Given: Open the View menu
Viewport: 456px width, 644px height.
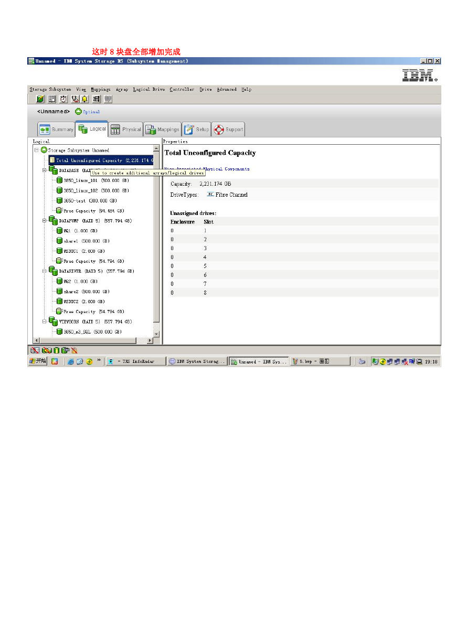Looking at the screenshot, I should [81, 89].
